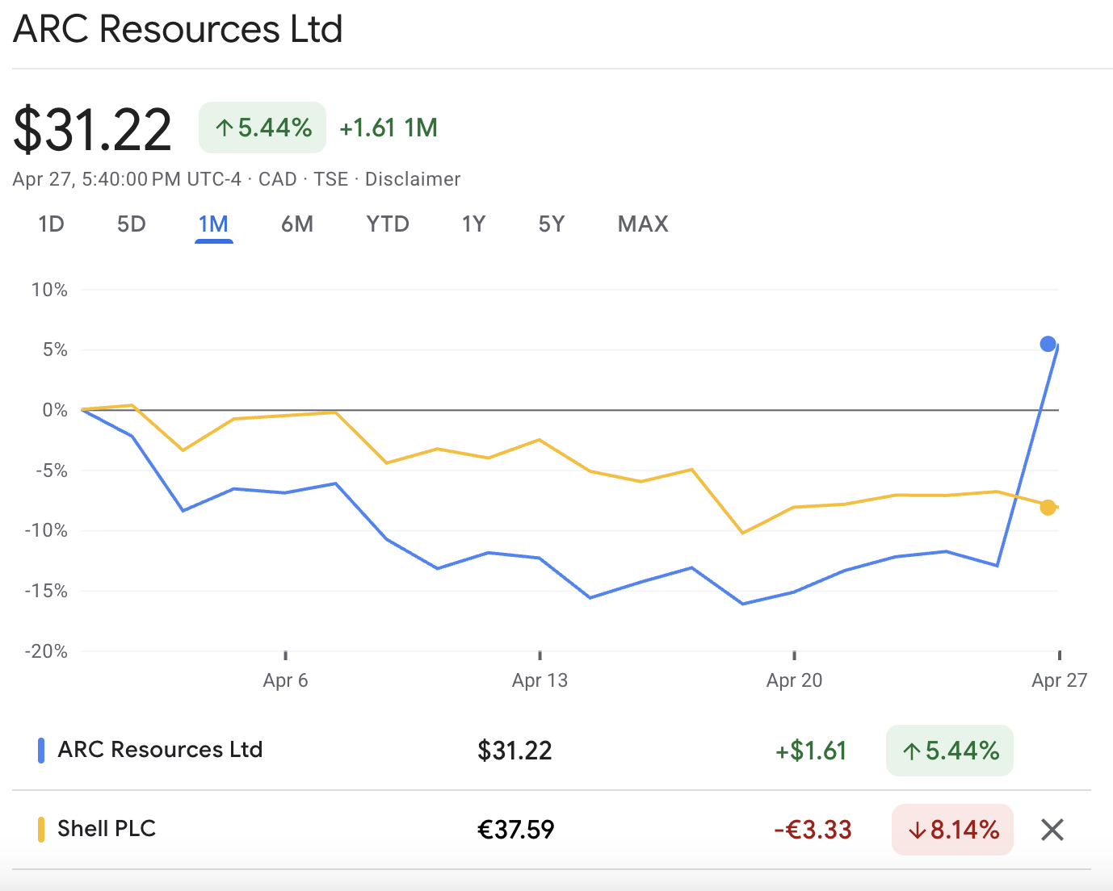Viewport: 1113px width, 891px height.
Task: Select the 6M chart view
Action: (x=296, y=224)
